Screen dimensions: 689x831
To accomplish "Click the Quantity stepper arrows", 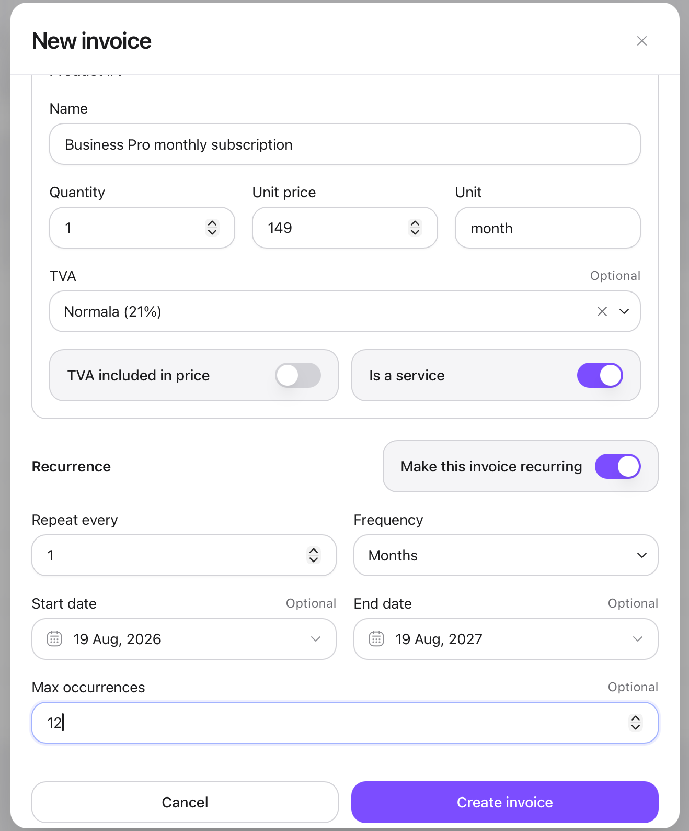I will 212,228.
